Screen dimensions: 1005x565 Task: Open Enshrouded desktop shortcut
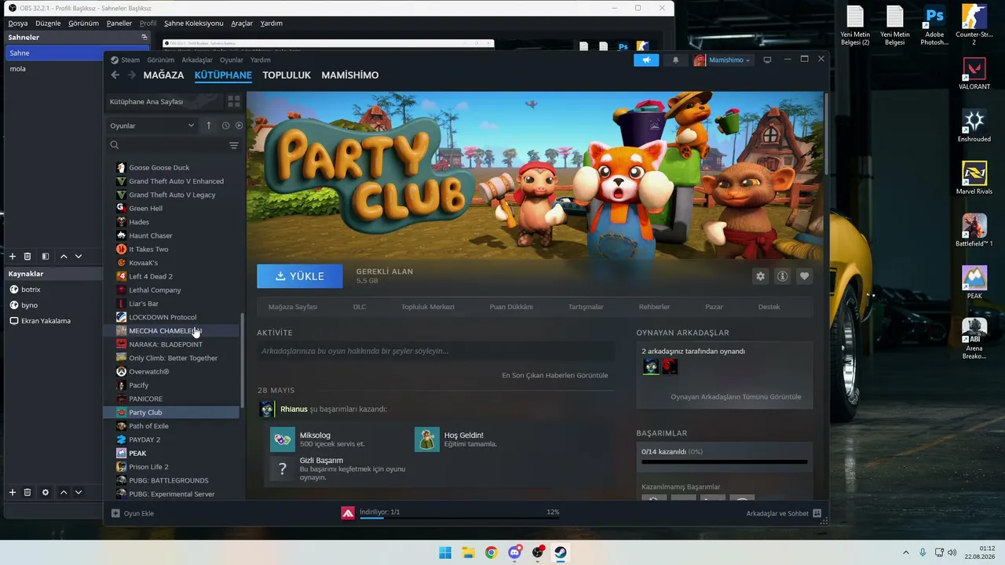[x=974, y=125]
